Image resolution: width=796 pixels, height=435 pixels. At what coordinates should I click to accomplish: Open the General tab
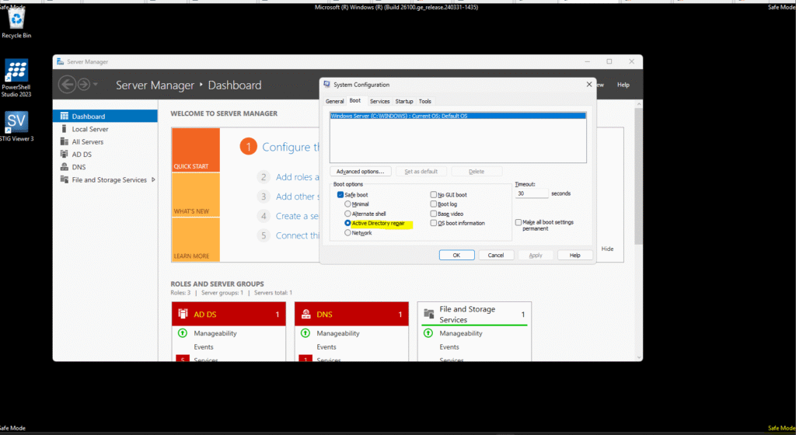[334, 101]
